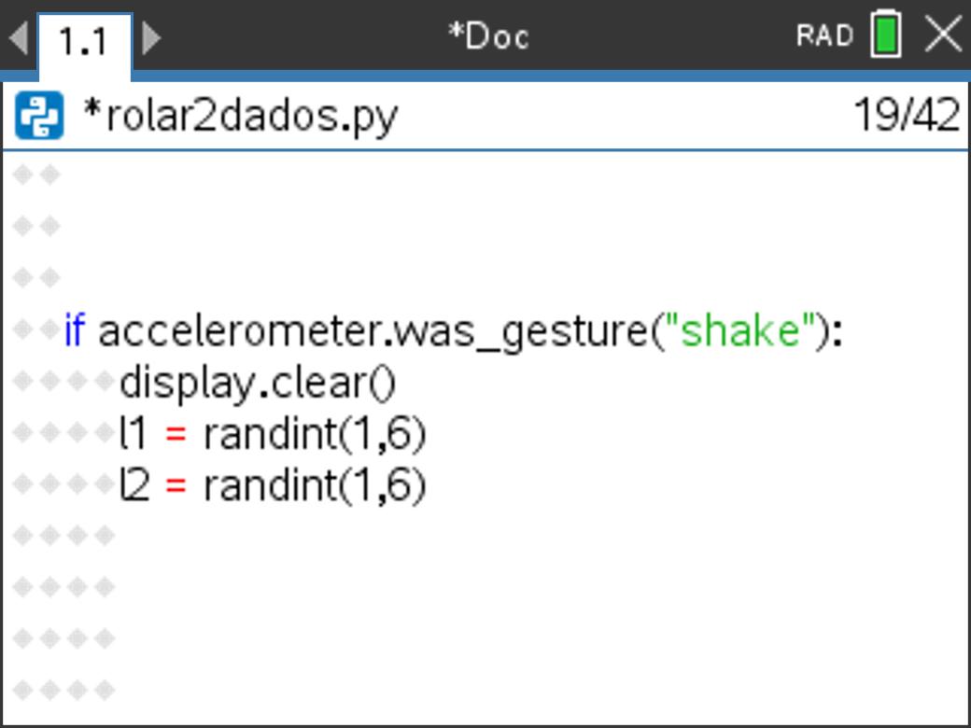The width and height of the screenshot is (971, 728).
Task: Place cursor on the blue if keyword
Action: pyautogui.click(x=75, y=330)
